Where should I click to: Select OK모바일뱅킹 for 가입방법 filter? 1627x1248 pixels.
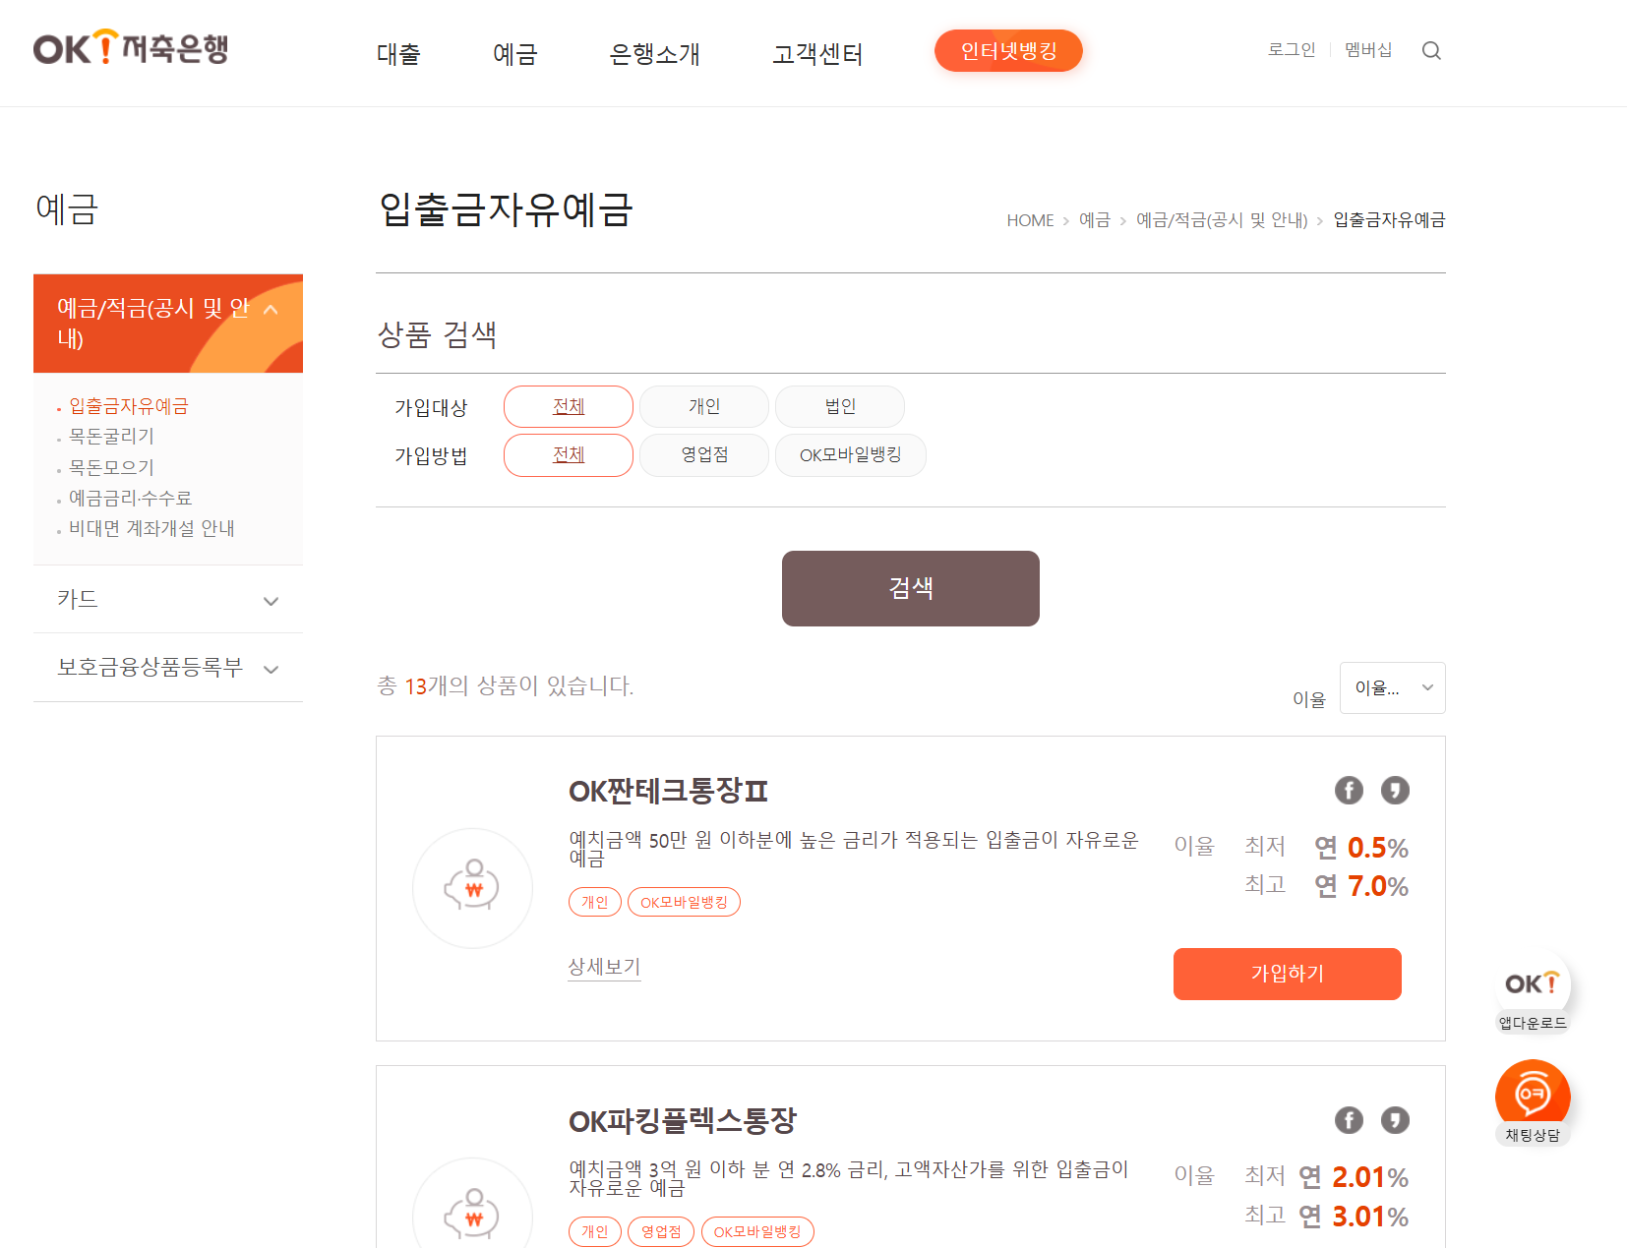coord(851,454)
